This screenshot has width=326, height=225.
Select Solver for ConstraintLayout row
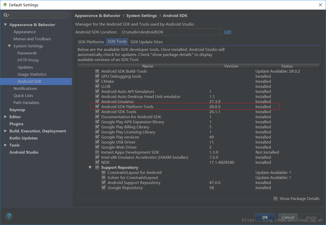click(133, 178)
